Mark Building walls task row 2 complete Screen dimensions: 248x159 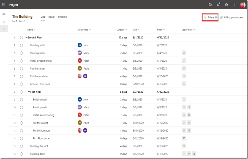21,45
